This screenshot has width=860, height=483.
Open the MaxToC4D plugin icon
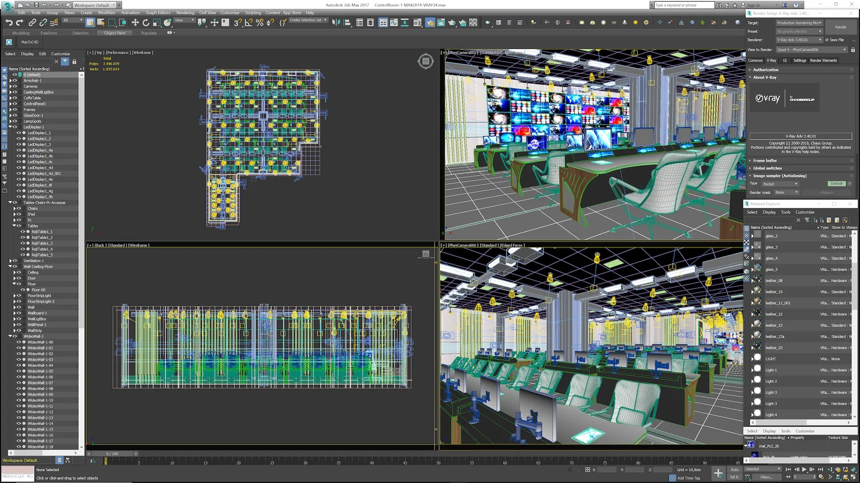[9, 42]
